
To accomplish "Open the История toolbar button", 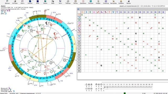I will coord(15,2).
